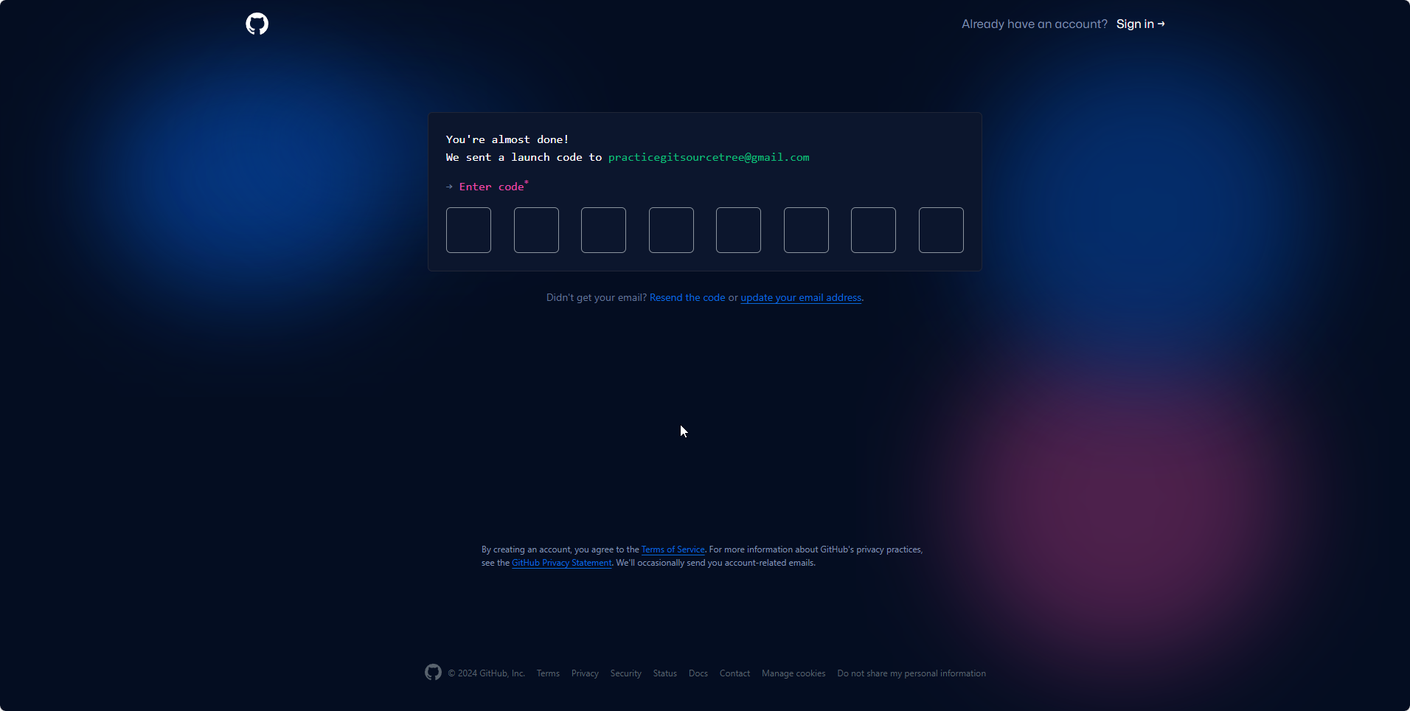
Task: Check GitHub Status from the footer
Action: (664, 673)
